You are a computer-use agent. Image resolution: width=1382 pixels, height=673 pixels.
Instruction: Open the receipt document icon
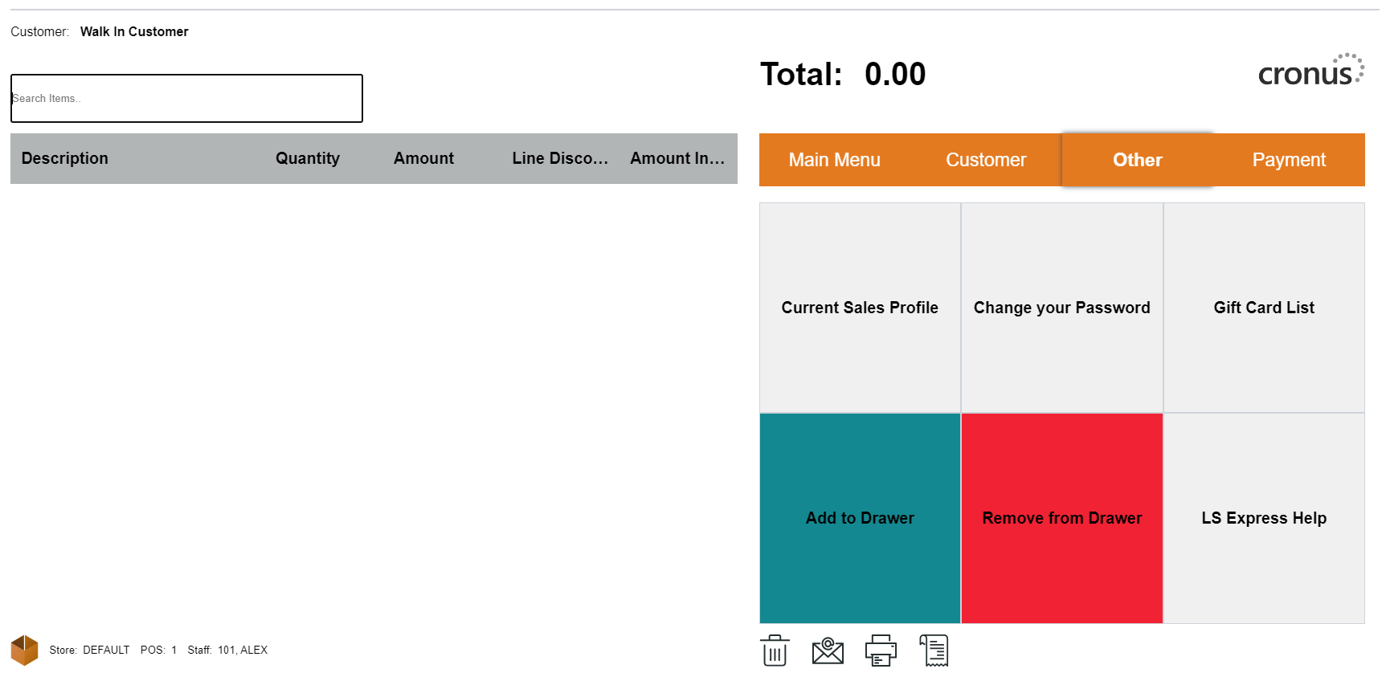click(x=934, y=651)
